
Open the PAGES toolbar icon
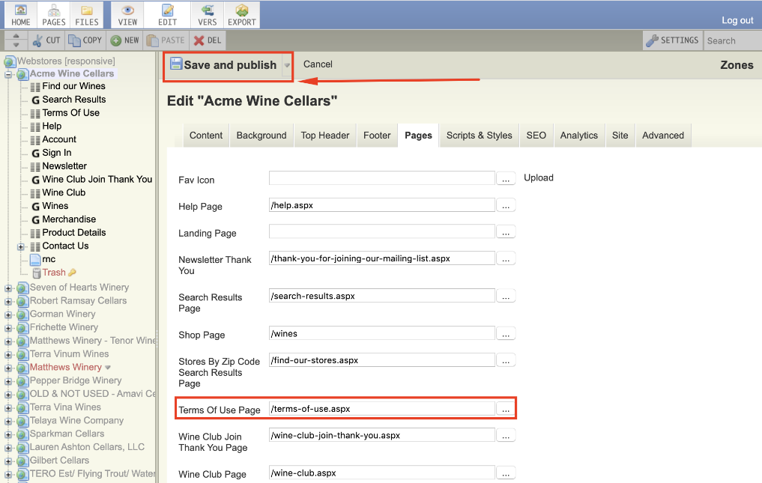[x=53, y=15]
